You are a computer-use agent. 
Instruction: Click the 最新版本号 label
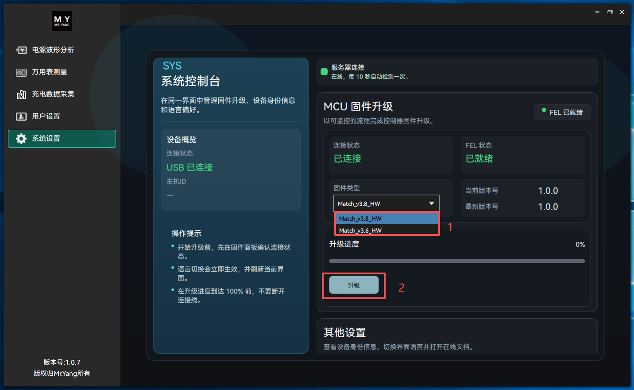click(x=482, y=207)
